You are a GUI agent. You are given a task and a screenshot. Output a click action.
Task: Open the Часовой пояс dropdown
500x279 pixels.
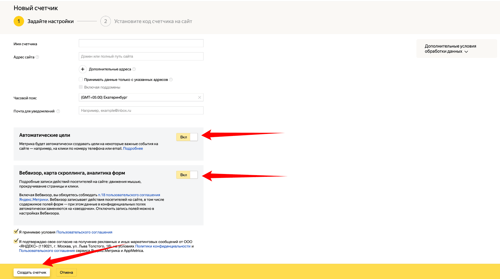tap(138, 97)
